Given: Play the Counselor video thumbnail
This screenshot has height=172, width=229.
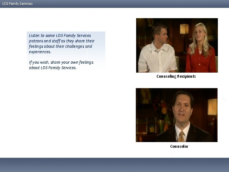Looking at the screenshot, I should tap(177, 115).
